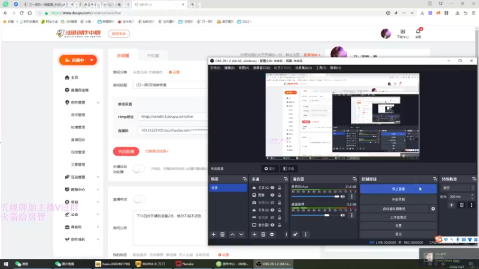Expand 数据中心 sidebar section
The width and height of the screenshot is (479, 269).
pyautogui.click(x=98, y=189)
